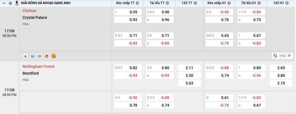The image size is (296, 114).
Task: Select the 2.11 odds in 1X2 TT
Action: click(190, 68)
